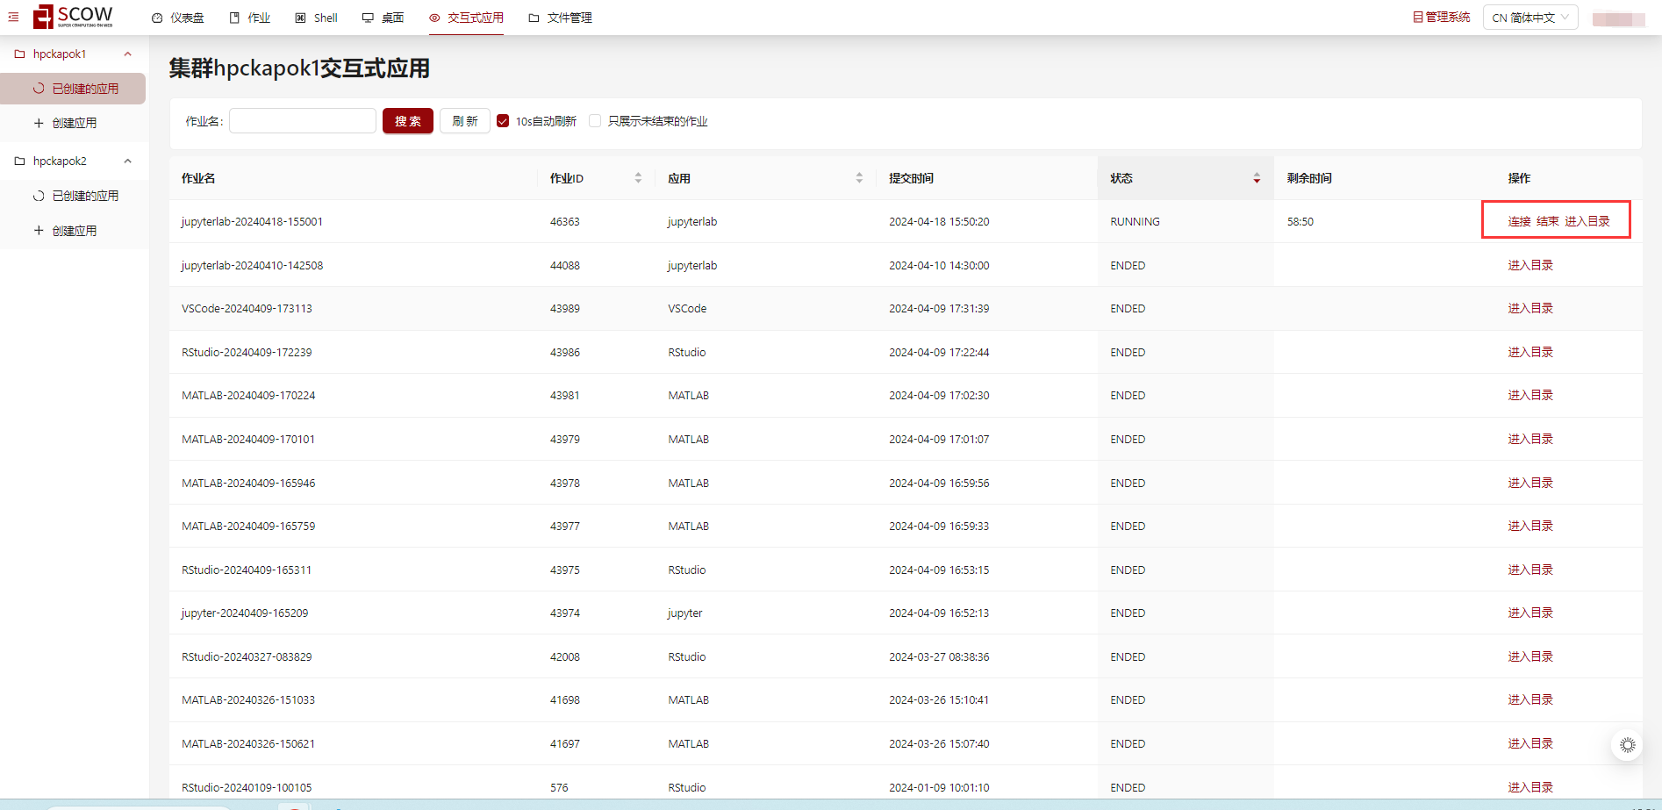Sort by 应用 column sorter
Image resolution: width=1662 pixels, height=810 pixels.
point(859,178)
